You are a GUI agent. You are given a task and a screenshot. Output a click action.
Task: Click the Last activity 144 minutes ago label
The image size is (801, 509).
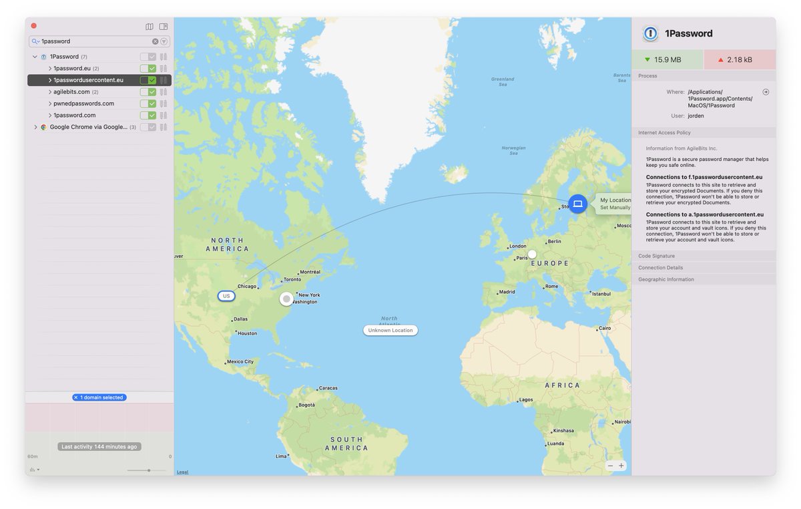(x=99, y=446)
